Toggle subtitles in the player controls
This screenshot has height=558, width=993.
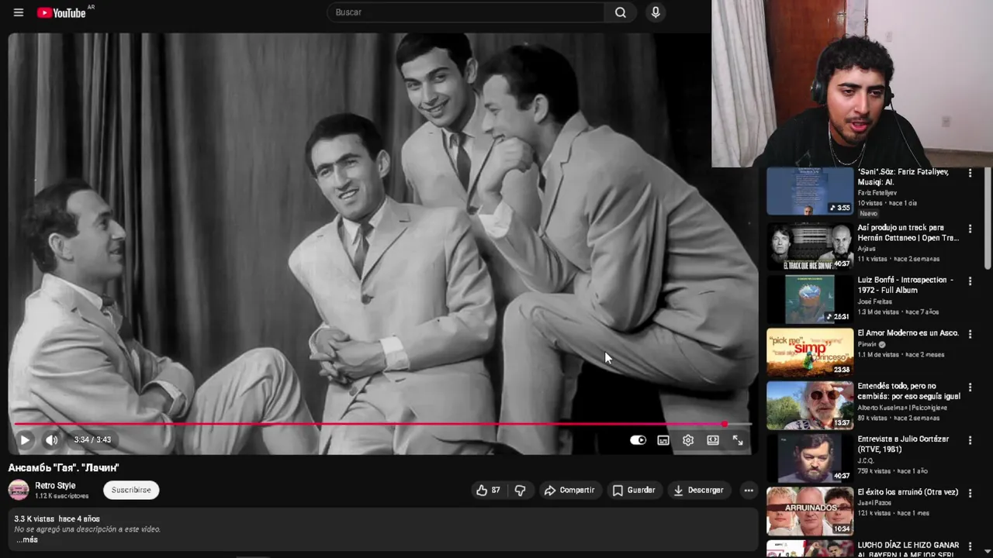click(x=663, y=439)
